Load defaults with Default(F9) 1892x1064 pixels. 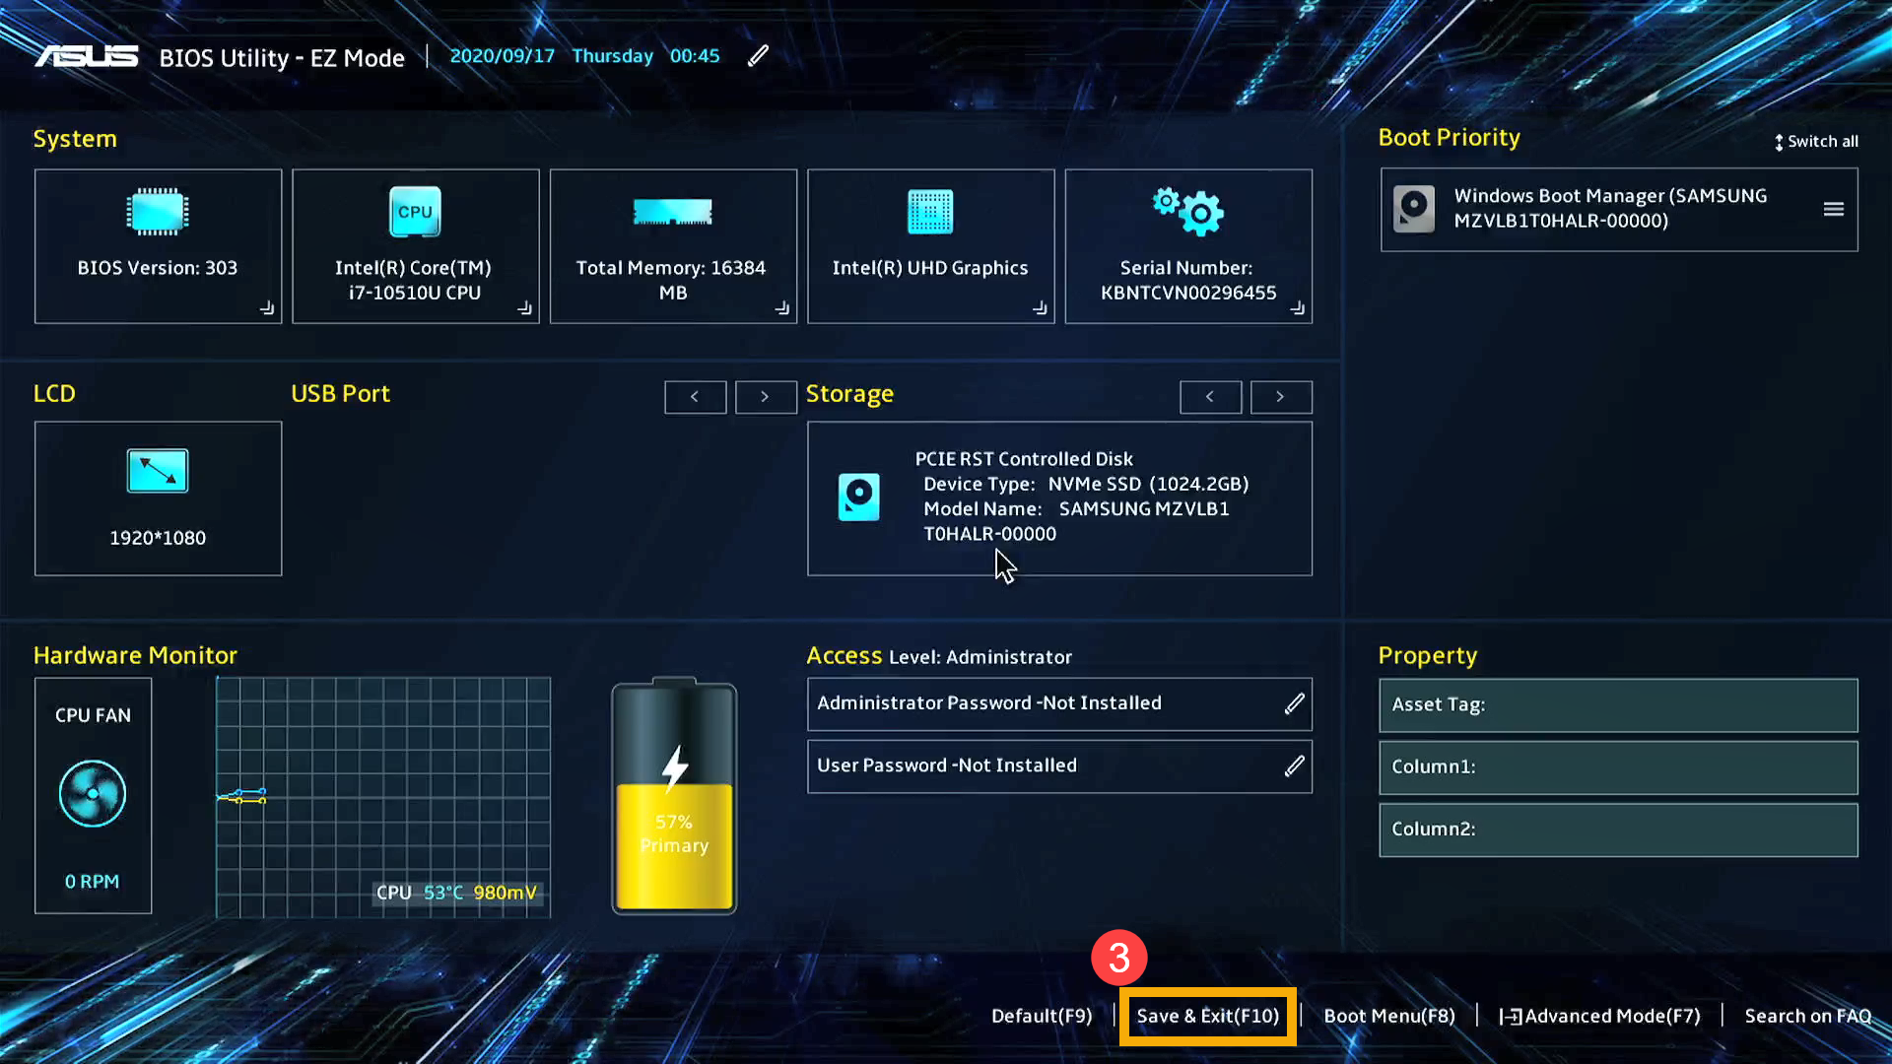(1042, 1016)
